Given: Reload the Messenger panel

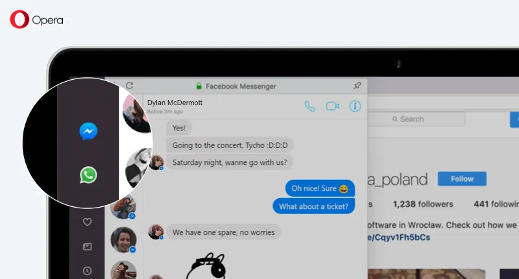Looking at the screenshot, I should coord(129,86).
